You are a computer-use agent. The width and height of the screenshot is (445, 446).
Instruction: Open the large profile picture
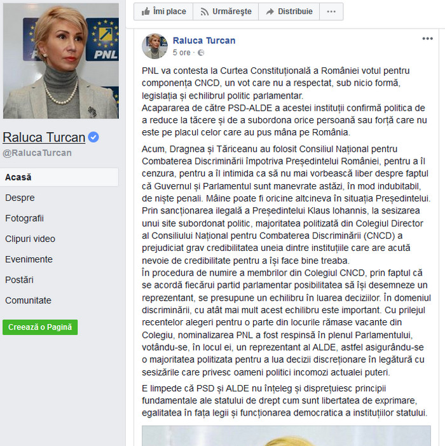(61, 61)
